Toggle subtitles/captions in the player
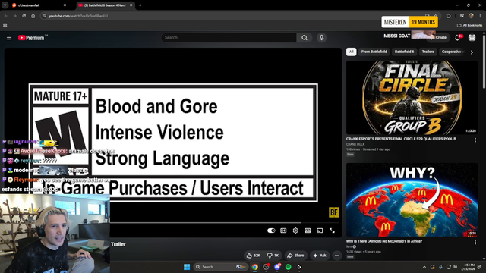The height and width of the screenshot is (273, 486). [x=283, y=231]
